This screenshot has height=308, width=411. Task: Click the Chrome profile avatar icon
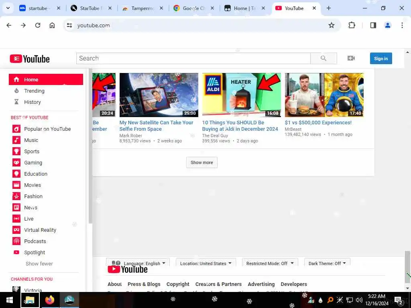387,25
